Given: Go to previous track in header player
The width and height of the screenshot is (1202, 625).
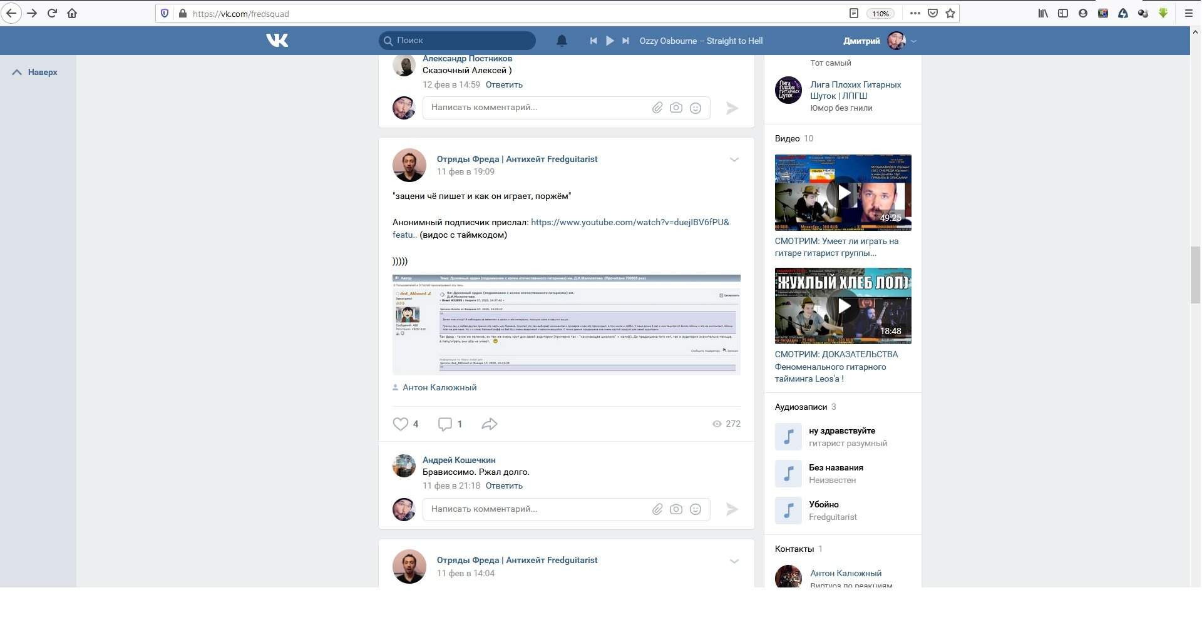Looking at the screenshot, I should click(593, 41).
